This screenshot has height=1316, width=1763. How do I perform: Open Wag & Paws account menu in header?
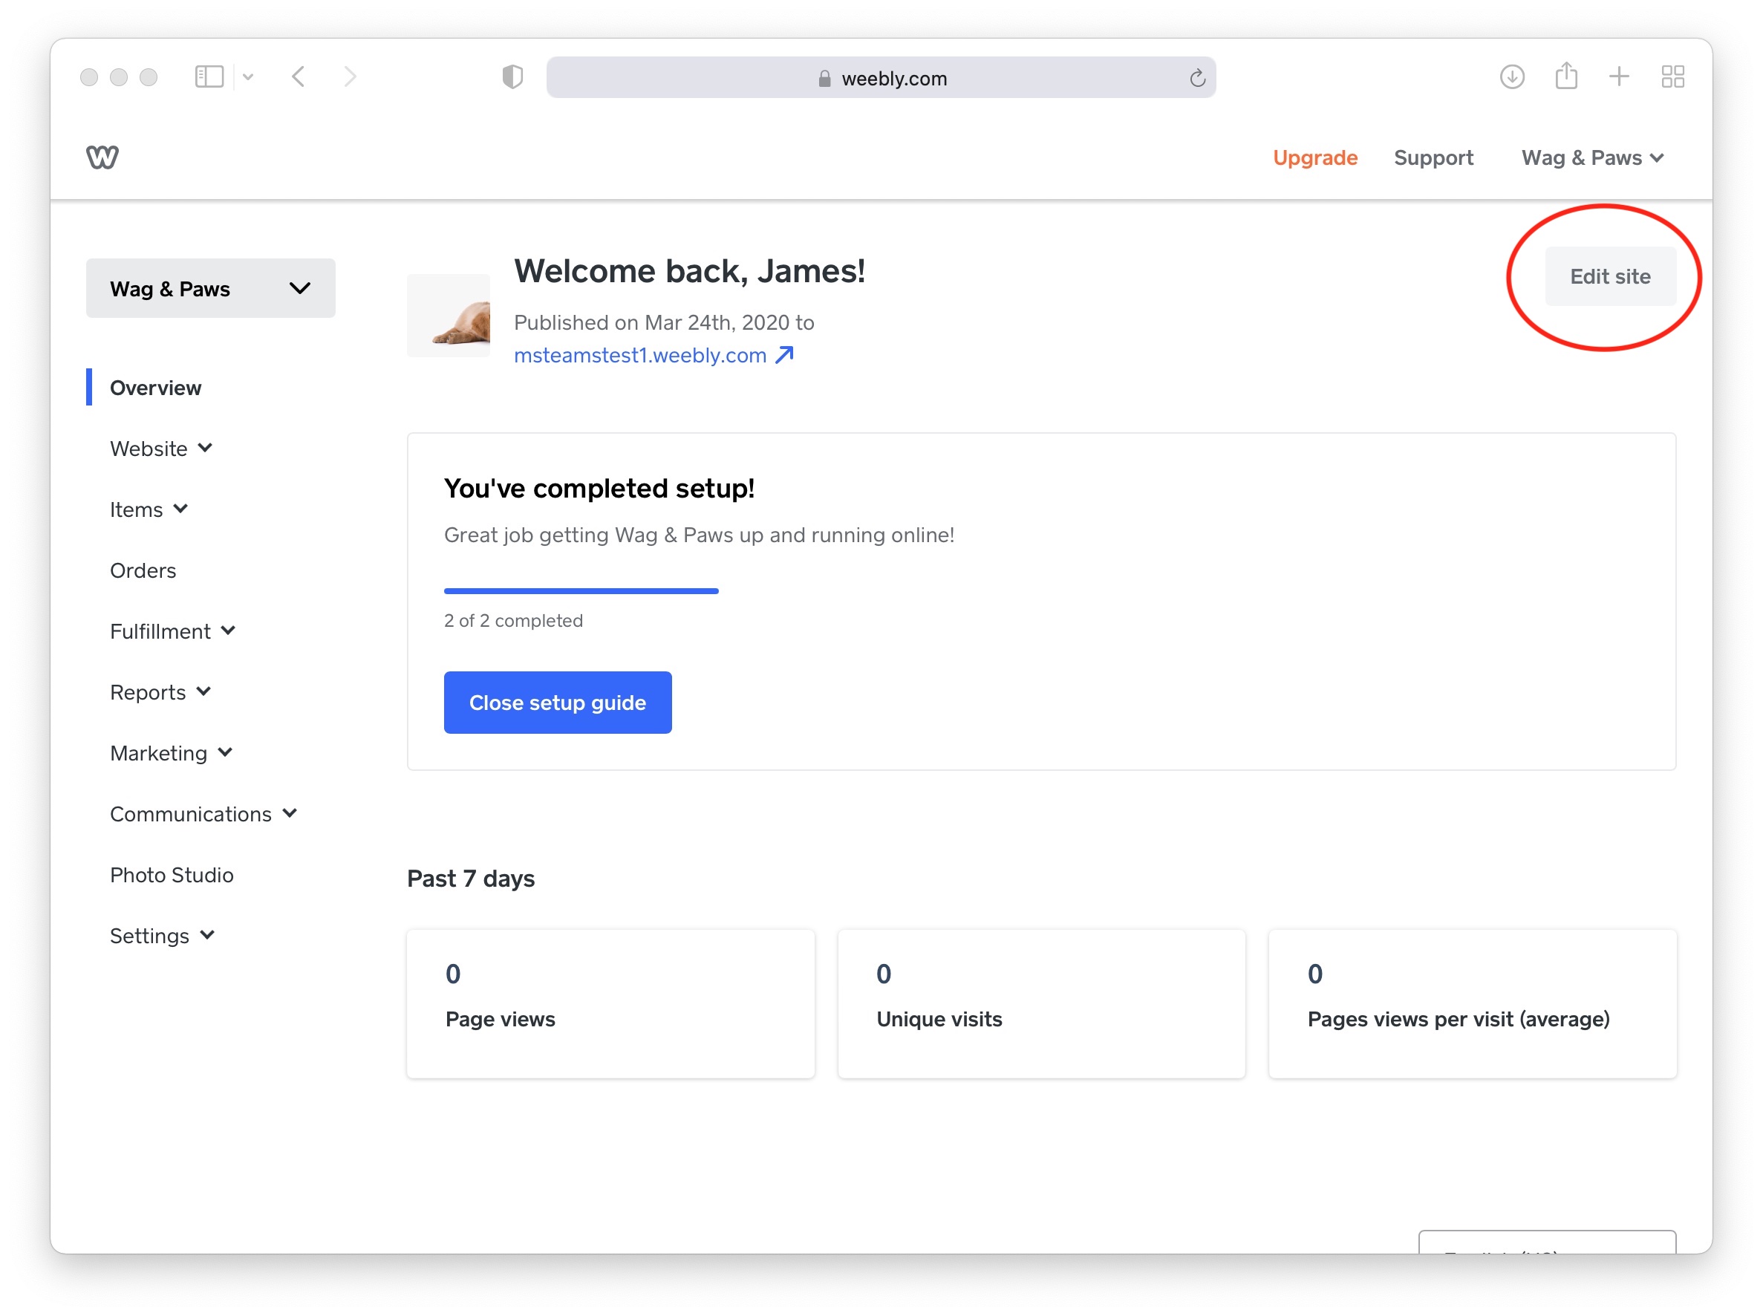pyautogui.click(x=1591, y=157)
